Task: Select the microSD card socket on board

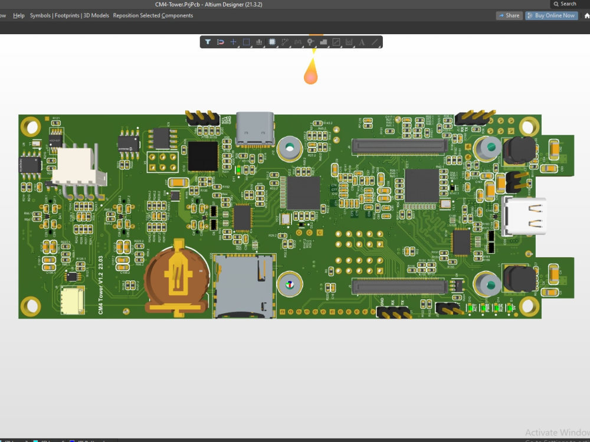Action: click(244, 286)
